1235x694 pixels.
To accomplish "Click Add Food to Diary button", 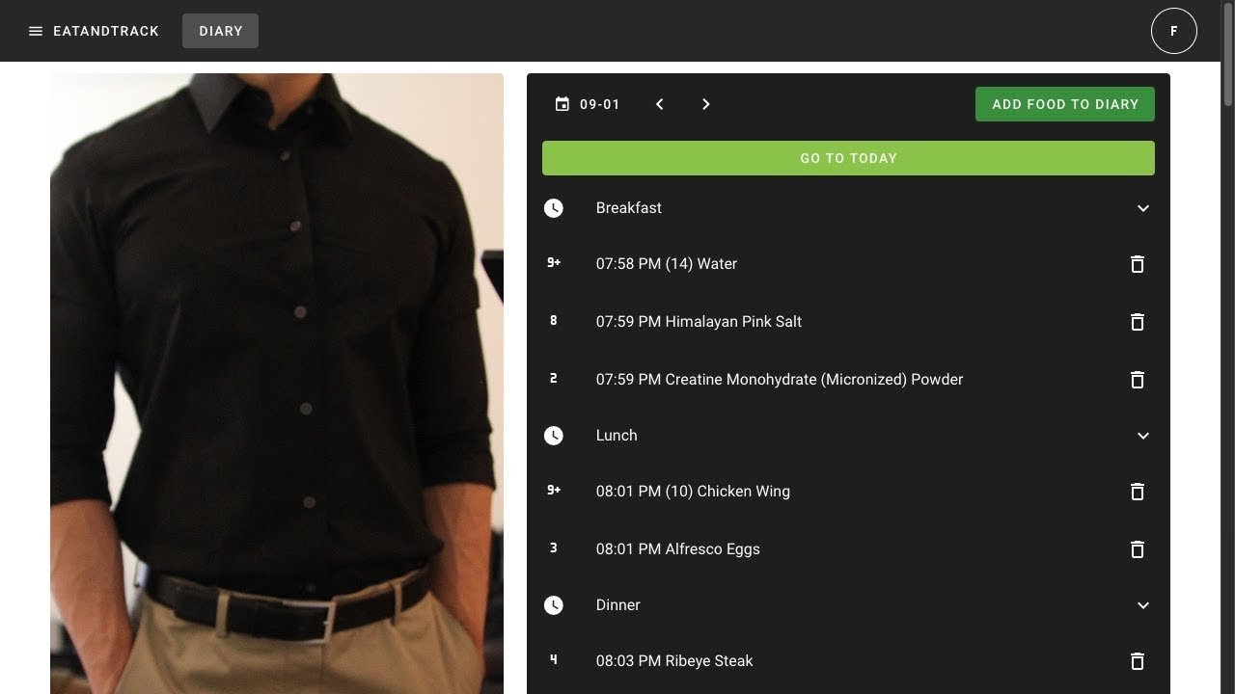I will tap(1064, 104).
